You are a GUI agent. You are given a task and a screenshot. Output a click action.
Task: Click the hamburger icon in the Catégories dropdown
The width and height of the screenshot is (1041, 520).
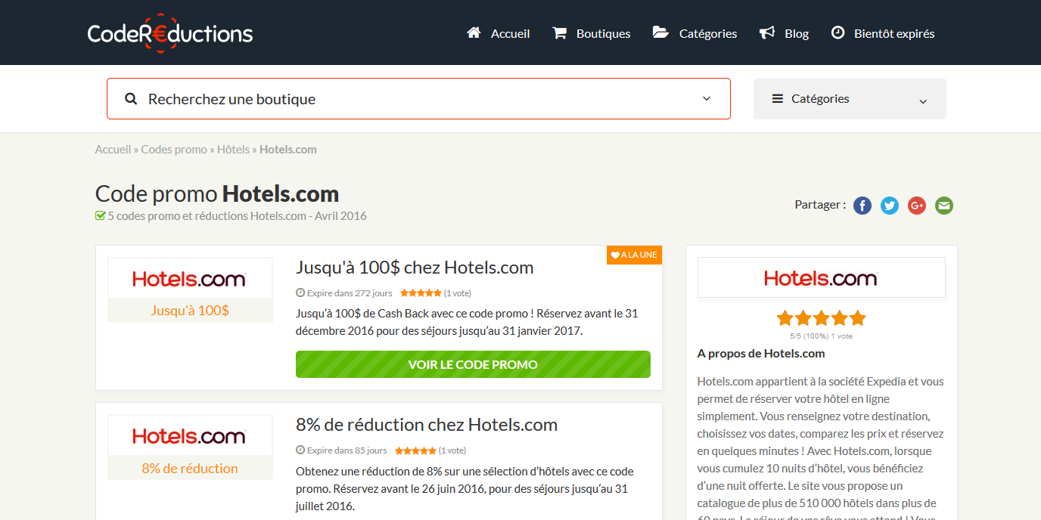(x=777, y=98)
